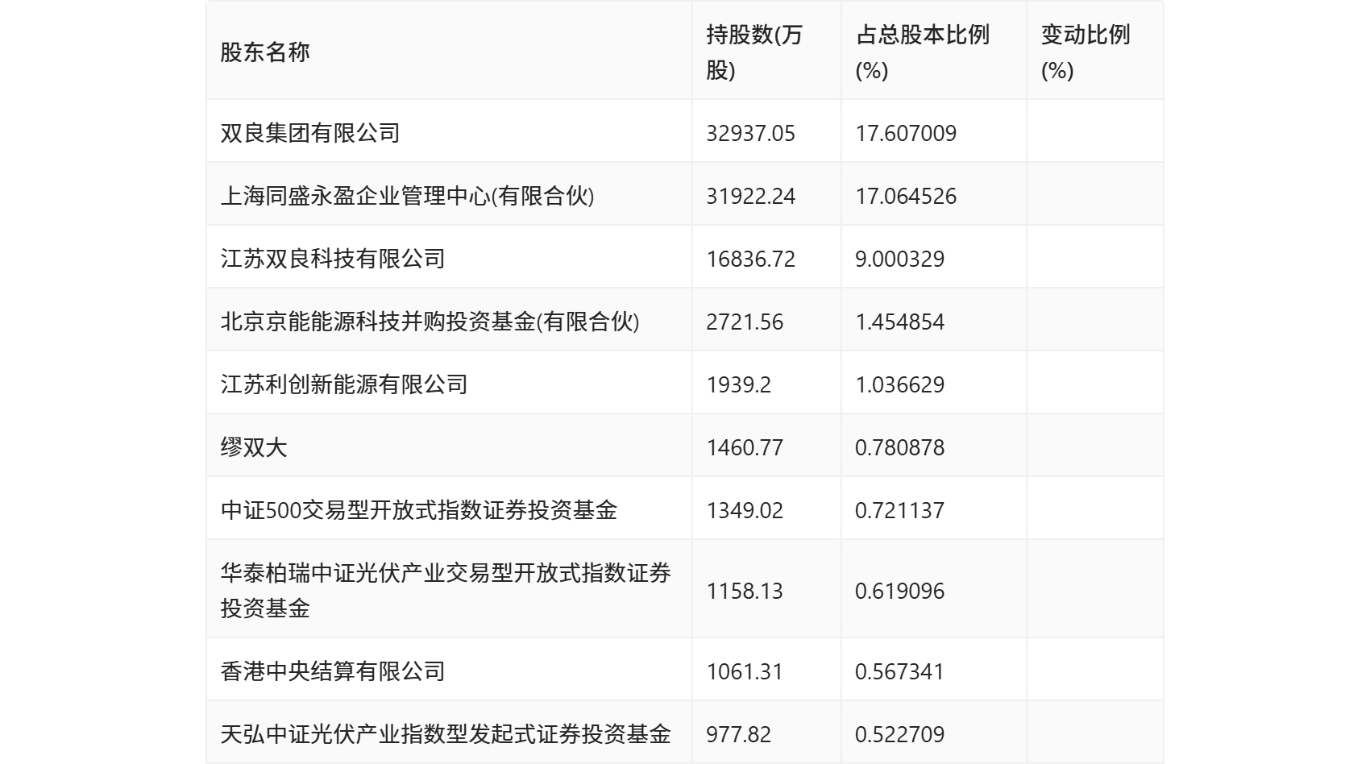The image size is (1370, 764).
Task: Click the holding figure 977.82
Action: coord(738,734)
